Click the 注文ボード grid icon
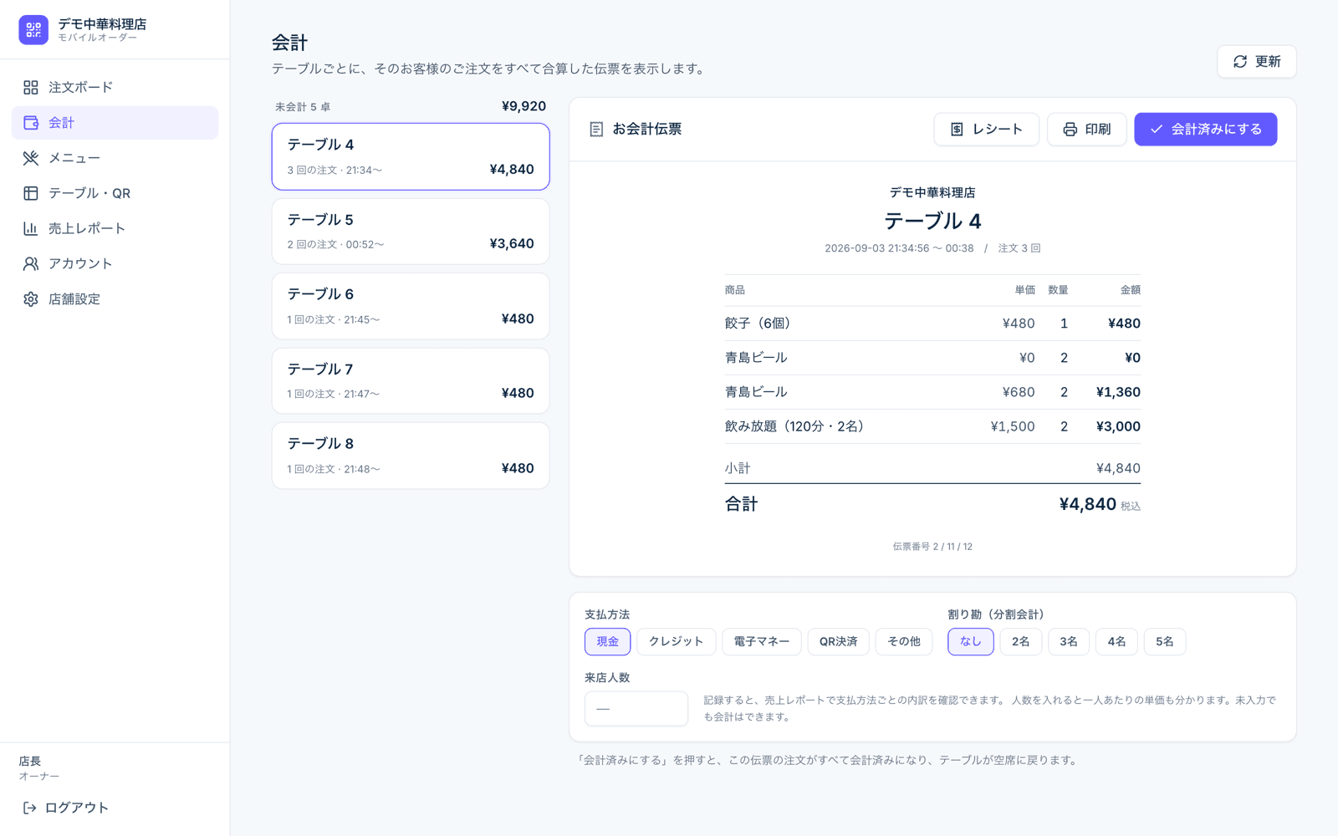1338x836 pixels. pyautogui.click(x=31, y=87)
